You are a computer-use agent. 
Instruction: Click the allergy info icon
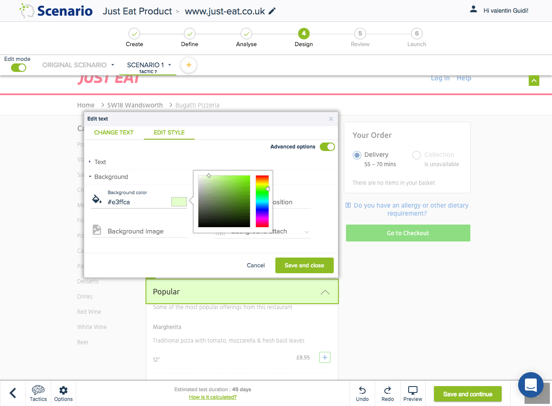348,206
